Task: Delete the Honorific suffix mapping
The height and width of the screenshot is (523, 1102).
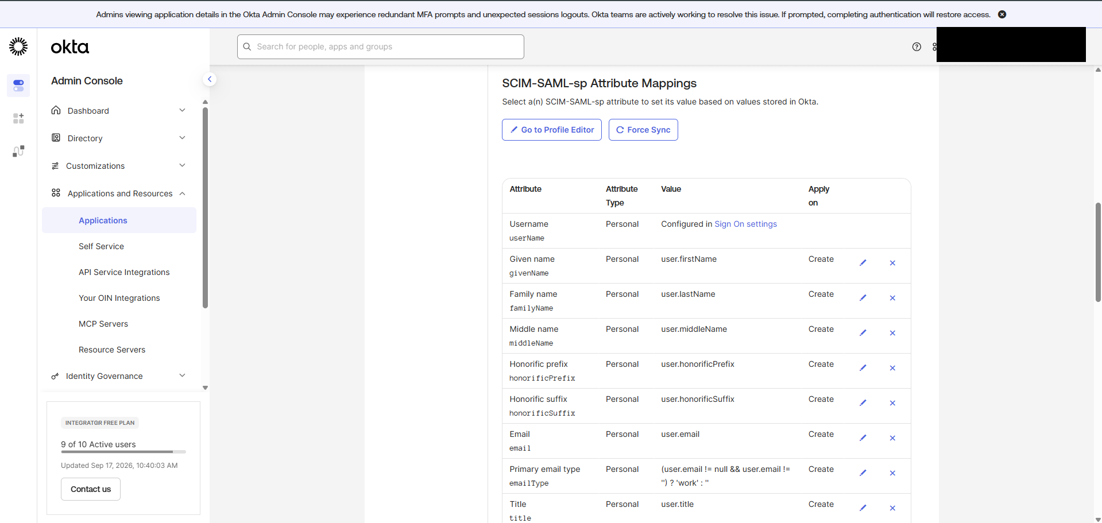Action: pos(892,403)
